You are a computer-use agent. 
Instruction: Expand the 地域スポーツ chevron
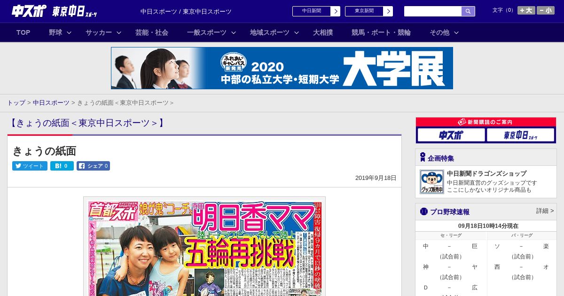tap(297, 32)
